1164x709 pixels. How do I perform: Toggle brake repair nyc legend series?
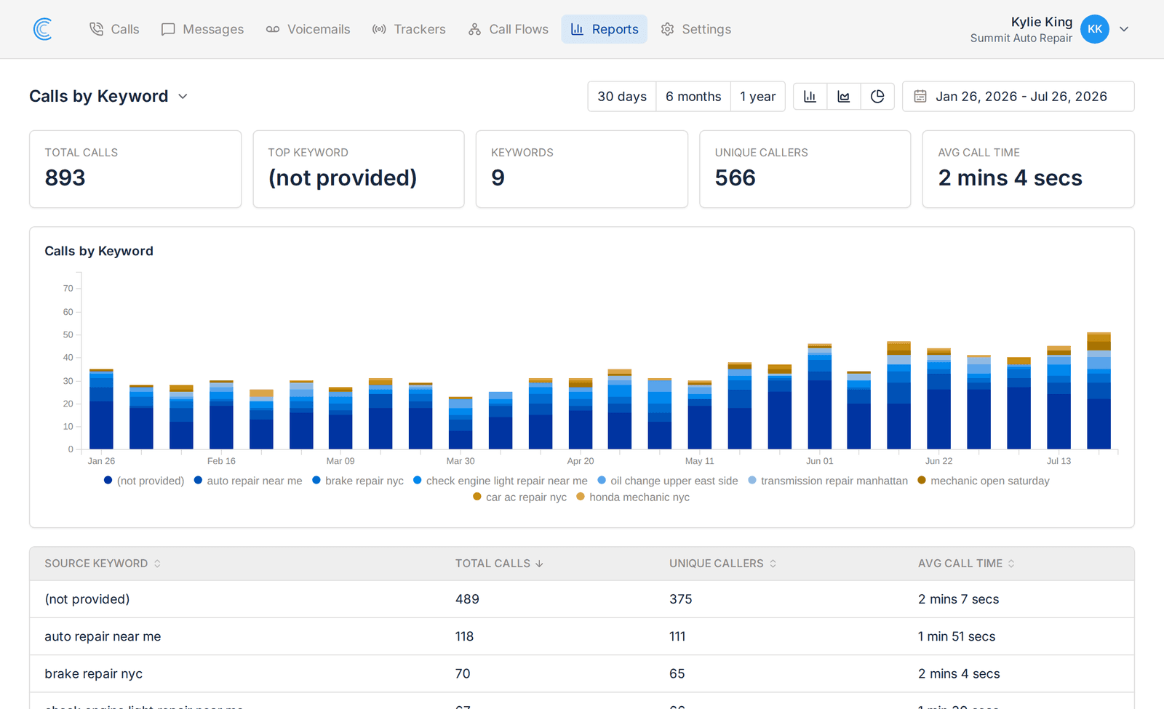[x=358, y=481]
